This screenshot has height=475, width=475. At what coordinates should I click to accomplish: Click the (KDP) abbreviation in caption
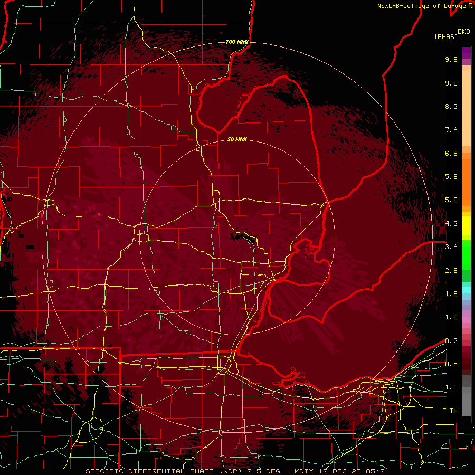tap(231, 471)
